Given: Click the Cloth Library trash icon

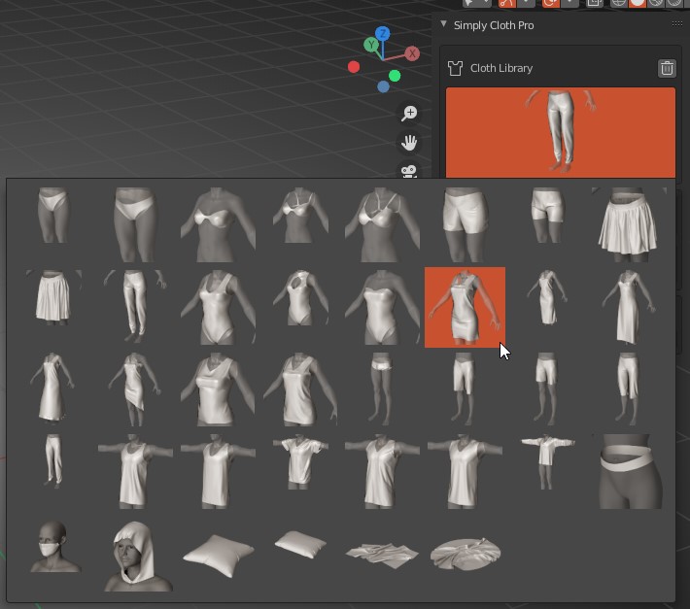Looking at the screenshot, I should (667, 68).
